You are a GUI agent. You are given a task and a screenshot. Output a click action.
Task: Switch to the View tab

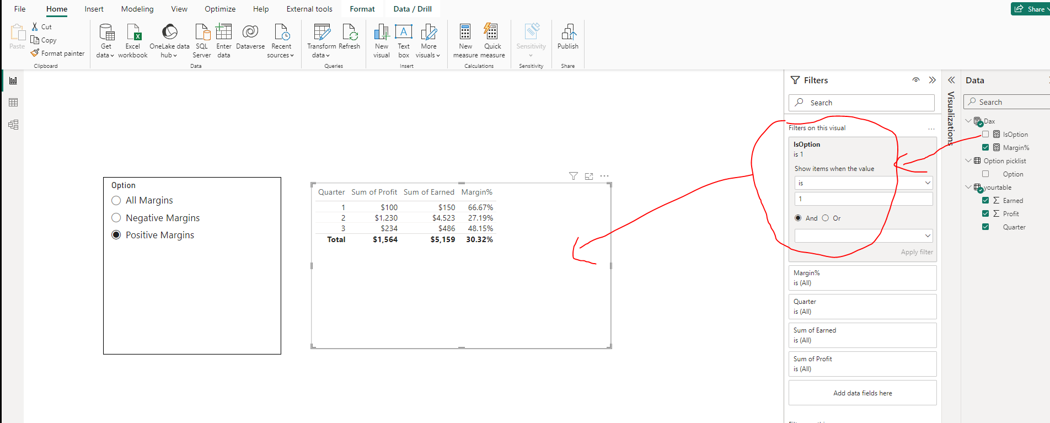(x=179, y=9)
